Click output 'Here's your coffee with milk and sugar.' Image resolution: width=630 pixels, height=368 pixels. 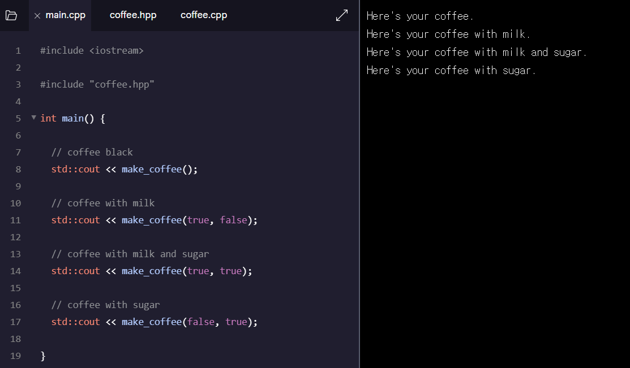click(x=477, y=52)
